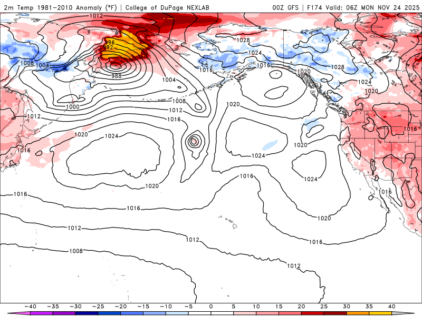Select the 5 colorbar tick label
The width and height of the screenshot is (422, 316).
point(234,307)
